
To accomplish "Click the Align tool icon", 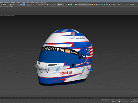I will pyautogui.click(x=51, y=5).
